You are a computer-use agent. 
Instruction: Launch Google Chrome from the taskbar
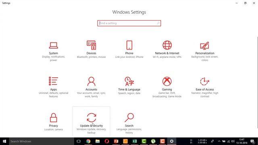click(x=88, y=141)
